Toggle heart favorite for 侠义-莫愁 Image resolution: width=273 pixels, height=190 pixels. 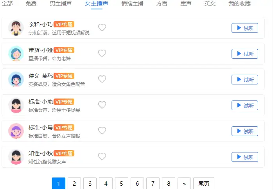102,79
